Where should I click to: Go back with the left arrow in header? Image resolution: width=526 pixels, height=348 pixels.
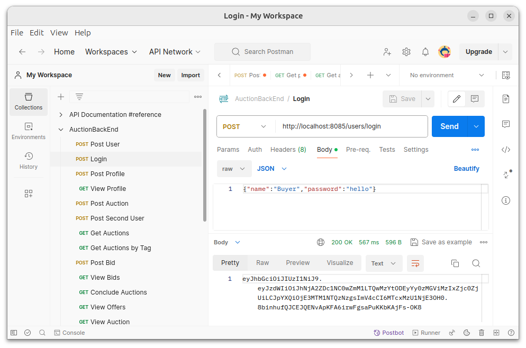click(x=22, y=52)
